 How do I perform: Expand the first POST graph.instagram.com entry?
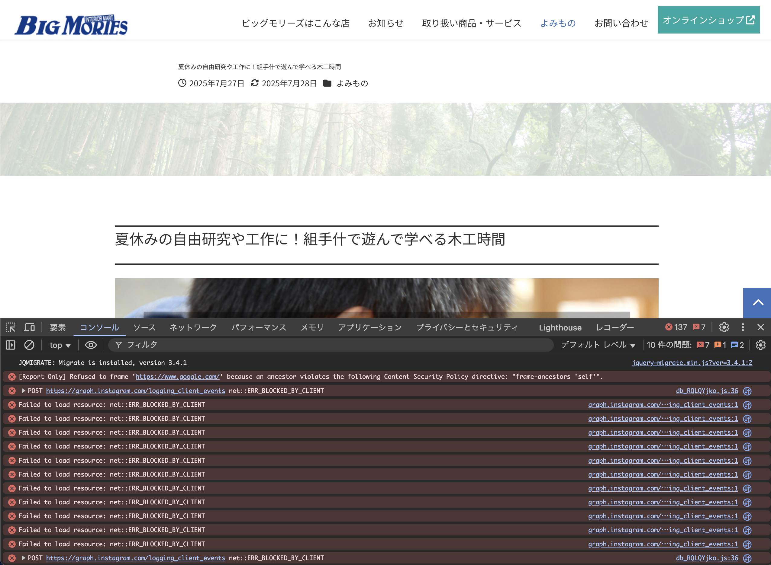pos(23,391)
